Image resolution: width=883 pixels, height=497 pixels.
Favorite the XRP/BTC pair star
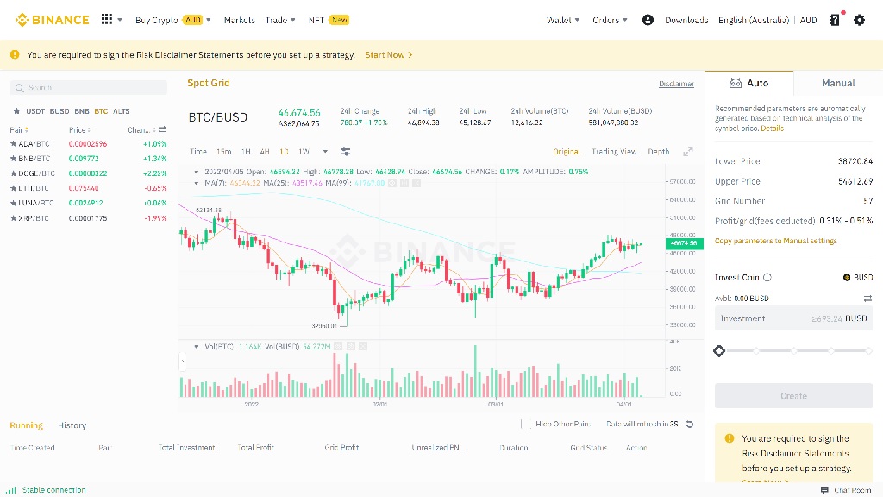[14, 218]
